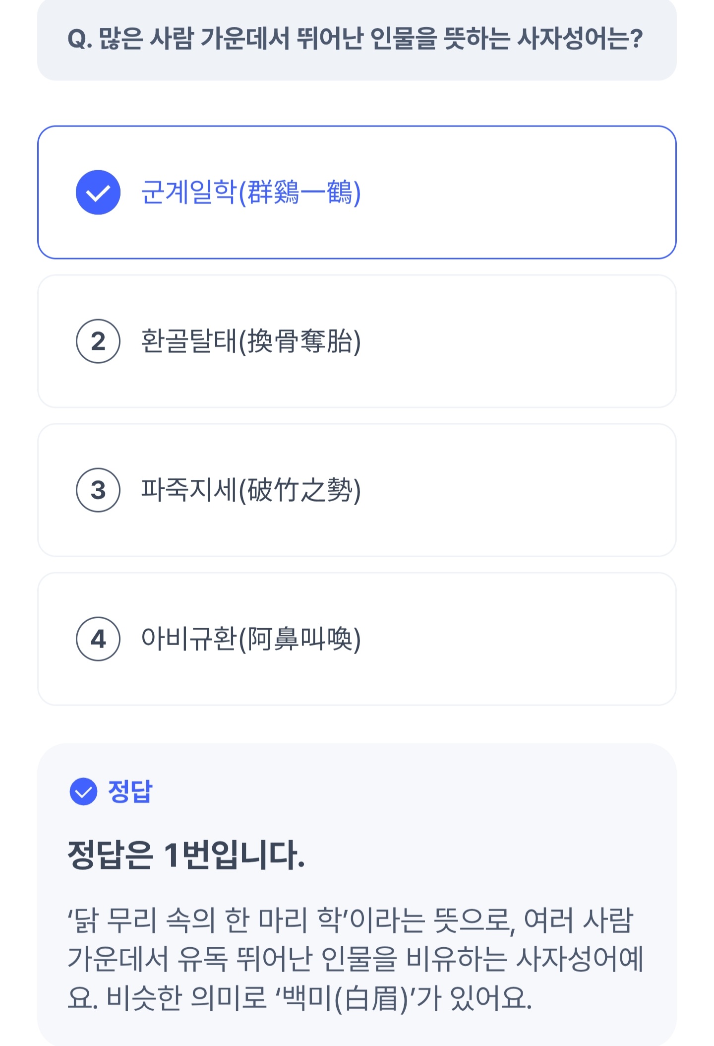Click the blue check icon beside 정답
714x1046 pixels.
coord(83,791)
